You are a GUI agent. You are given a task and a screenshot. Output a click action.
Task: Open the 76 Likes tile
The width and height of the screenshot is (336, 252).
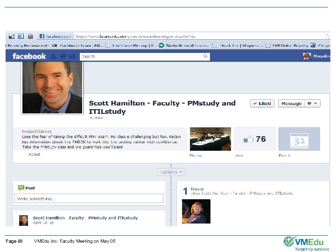tap(255, 139)
